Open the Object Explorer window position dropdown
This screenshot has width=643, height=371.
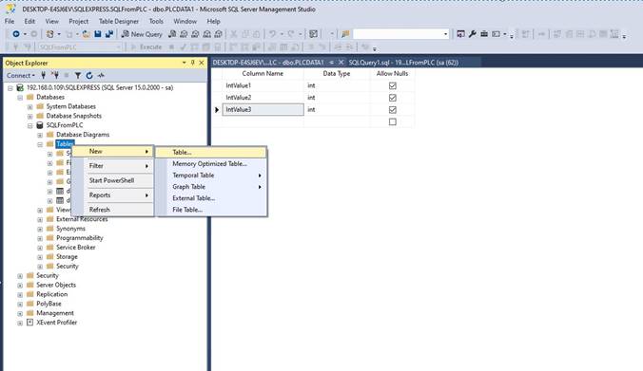point(185,63)
